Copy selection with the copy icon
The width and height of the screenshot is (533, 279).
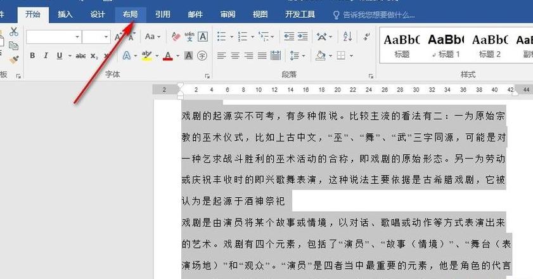coord(13,46)
